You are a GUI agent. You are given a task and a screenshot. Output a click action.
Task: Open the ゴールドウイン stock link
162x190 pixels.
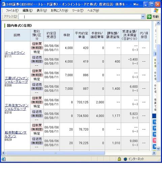pos(15,53)
